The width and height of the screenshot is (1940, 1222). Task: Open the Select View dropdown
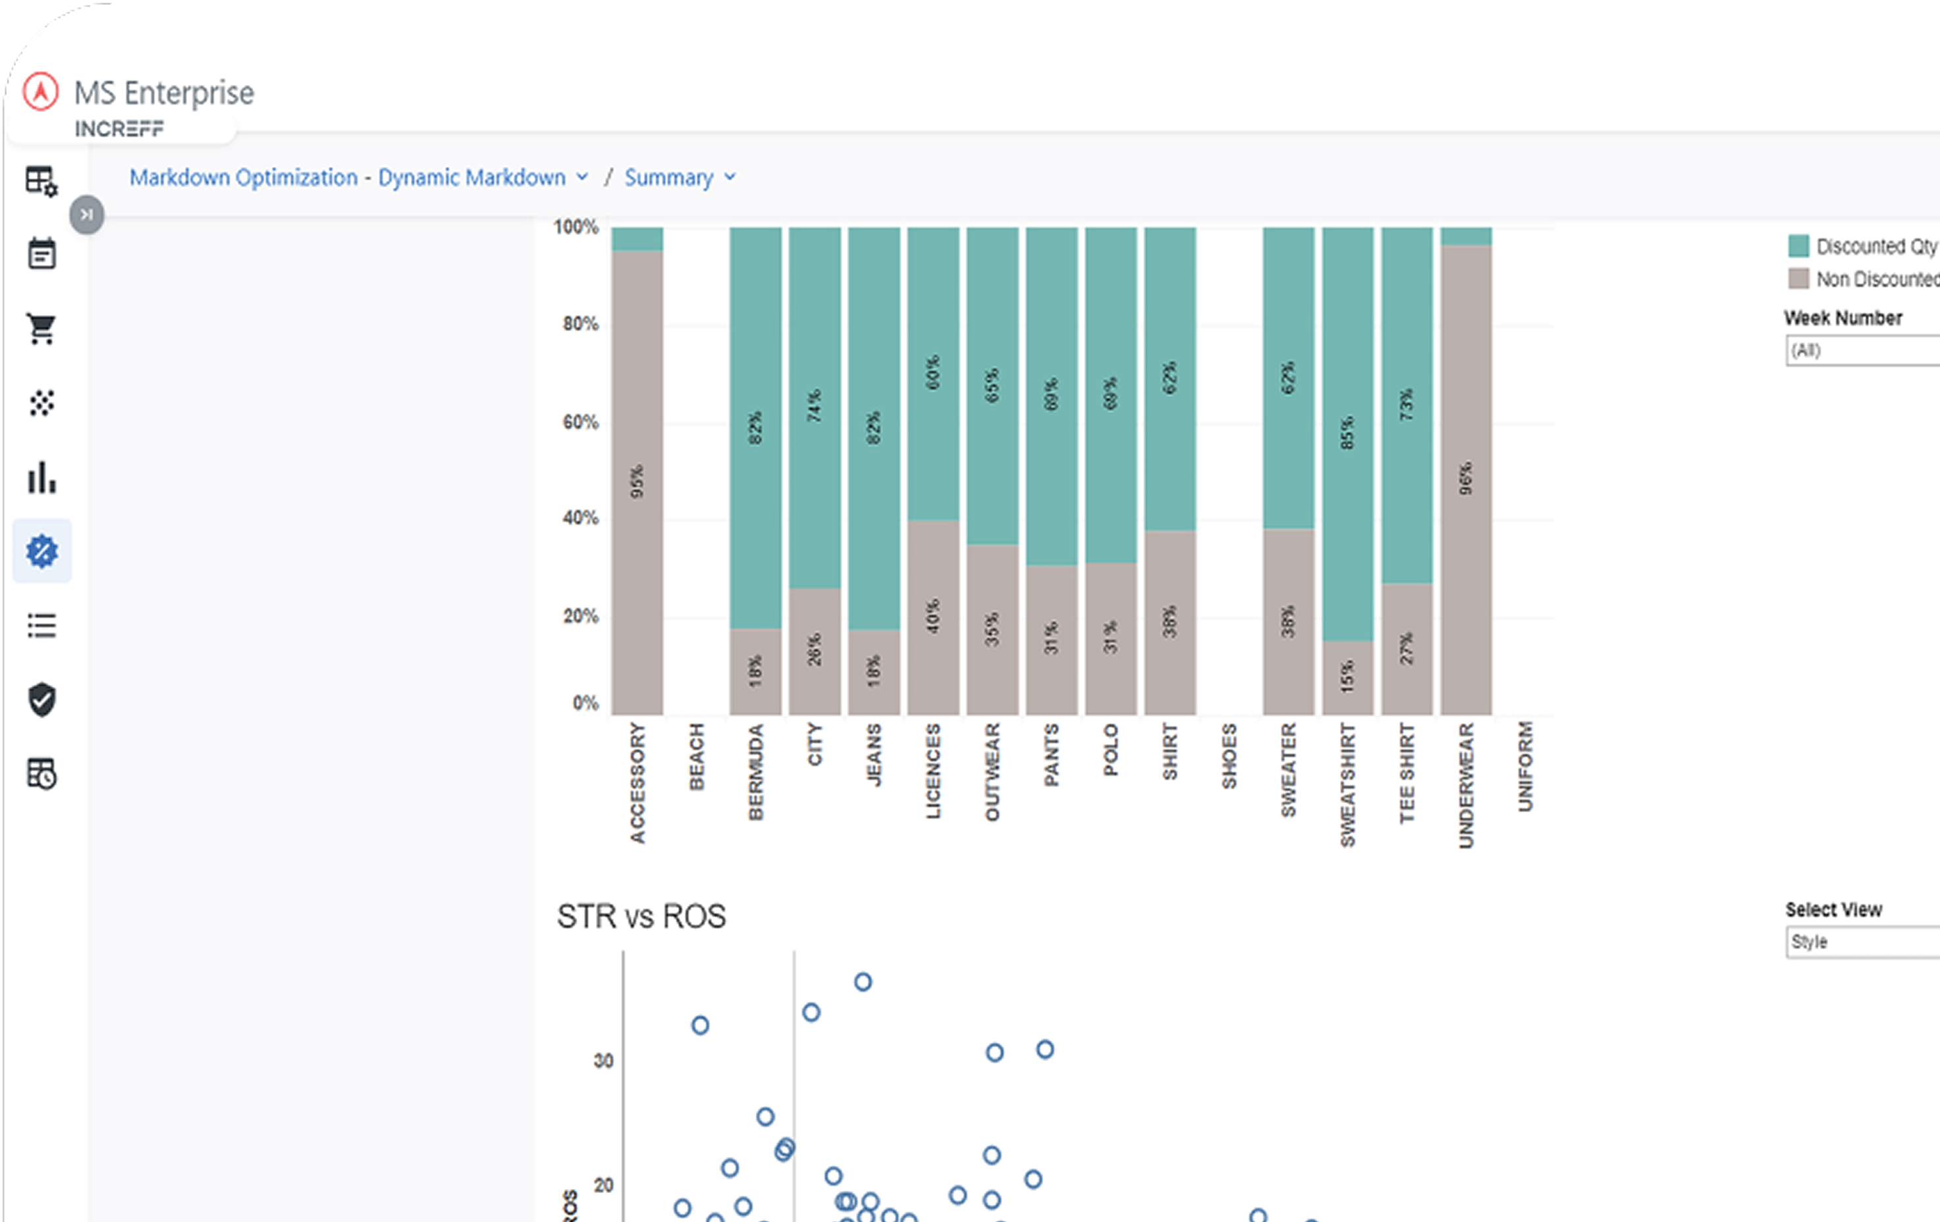[1861, 942]
